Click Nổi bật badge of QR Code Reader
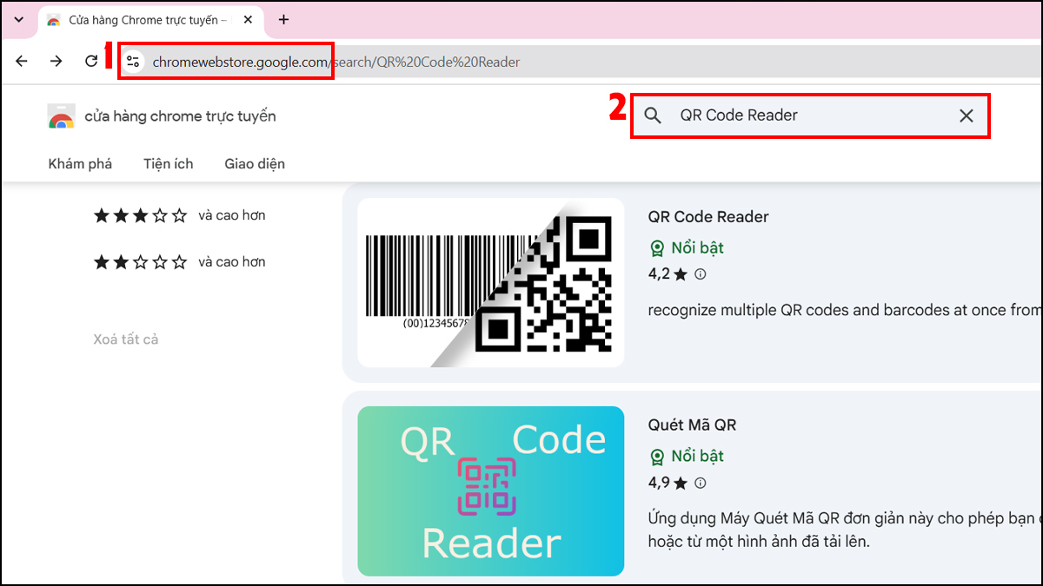This screenshot has height=586, width=1043. coord(687,248)
